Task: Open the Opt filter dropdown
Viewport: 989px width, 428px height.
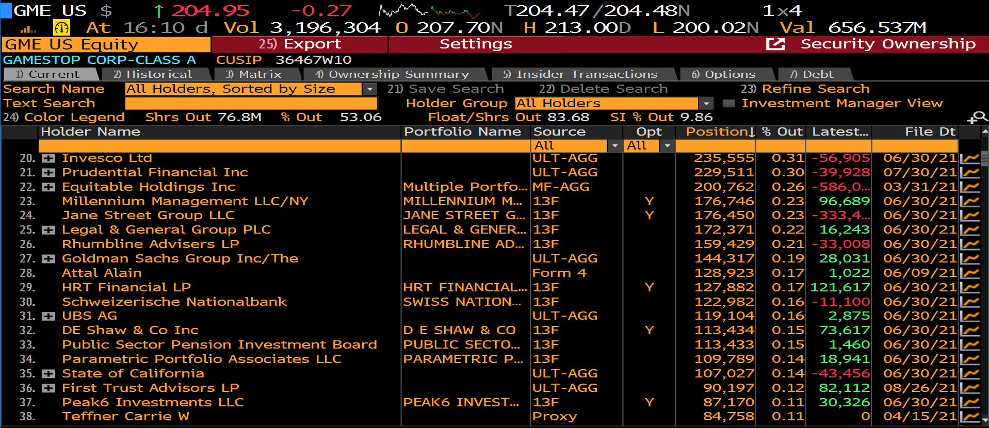Action: (668, 146)
